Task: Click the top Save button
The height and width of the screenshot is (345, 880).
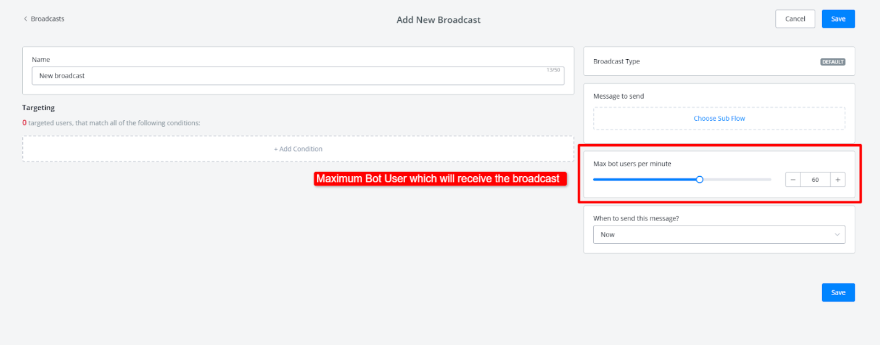Action: tap(837, 19)
